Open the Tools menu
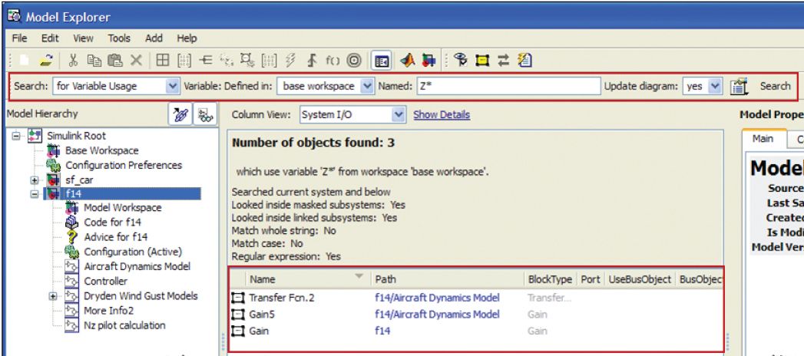Viewport: 804px width, 356px height. 119,38
